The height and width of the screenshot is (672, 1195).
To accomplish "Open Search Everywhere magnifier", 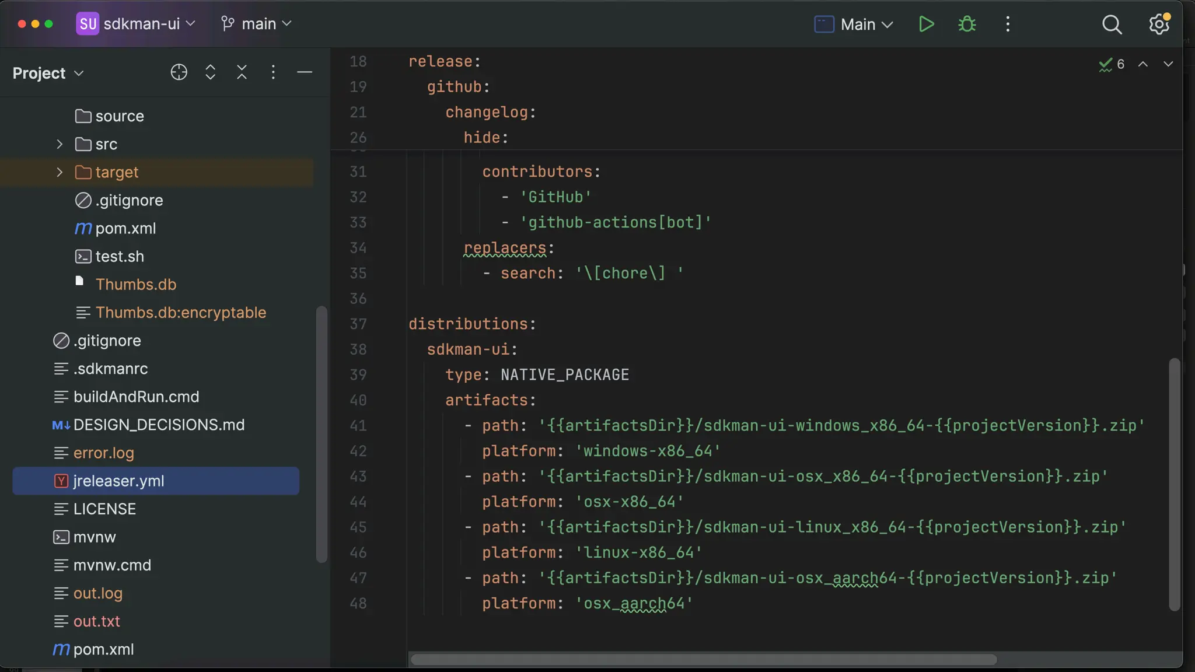I will pos(1112,24).
